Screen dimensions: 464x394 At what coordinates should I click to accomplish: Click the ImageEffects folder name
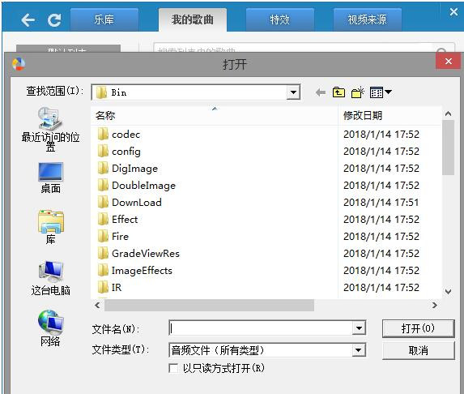pos(142,271)
